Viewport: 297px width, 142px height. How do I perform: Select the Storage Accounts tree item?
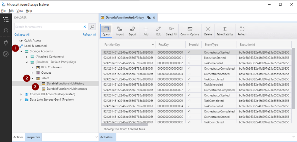(41, 51)
